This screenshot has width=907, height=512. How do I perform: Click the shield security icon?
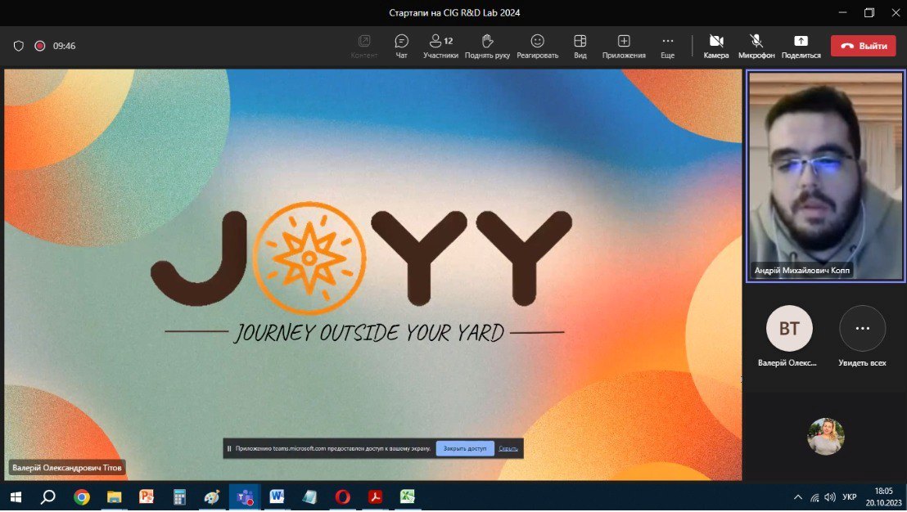pos(19,46)
